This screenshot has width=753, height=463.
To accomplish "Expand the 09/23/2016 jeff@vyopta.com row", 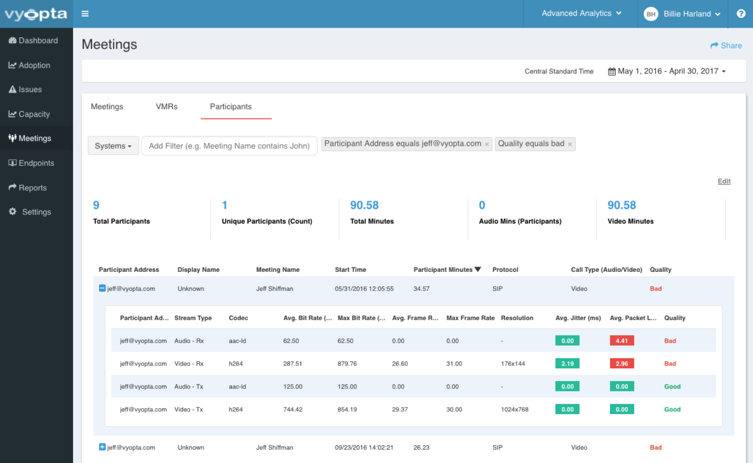I will pos(102,447).
